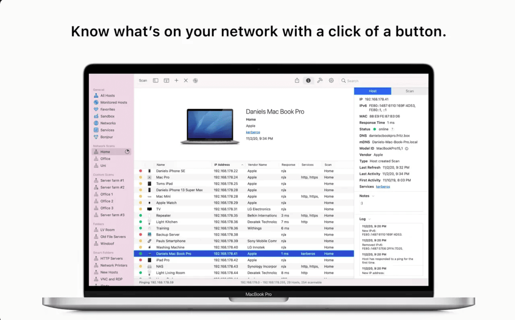This screenshot has width=515, height=320.
Task: Click the MacBook host thumbnail image
Action: pyautogui.click(x=210, y=126)
